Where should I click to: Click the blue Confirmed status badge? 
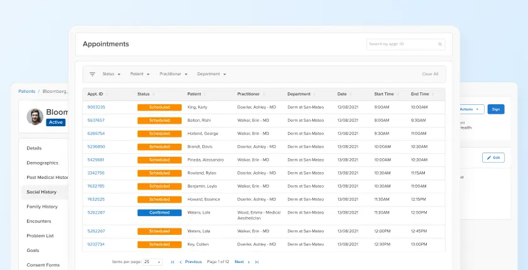click(x=159, y=213)
